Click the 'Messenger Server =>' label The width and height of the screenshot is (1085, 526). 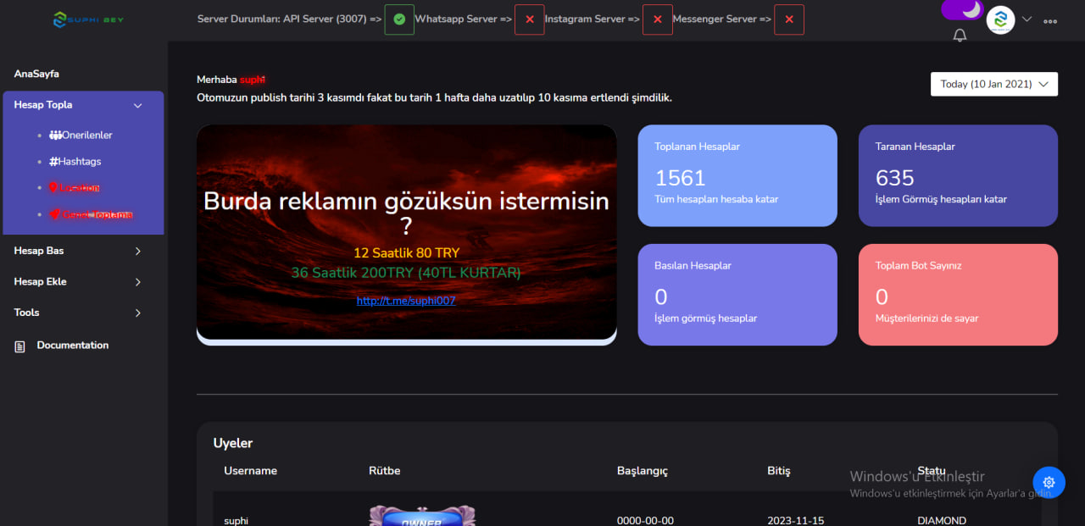[x=722, y=19]
